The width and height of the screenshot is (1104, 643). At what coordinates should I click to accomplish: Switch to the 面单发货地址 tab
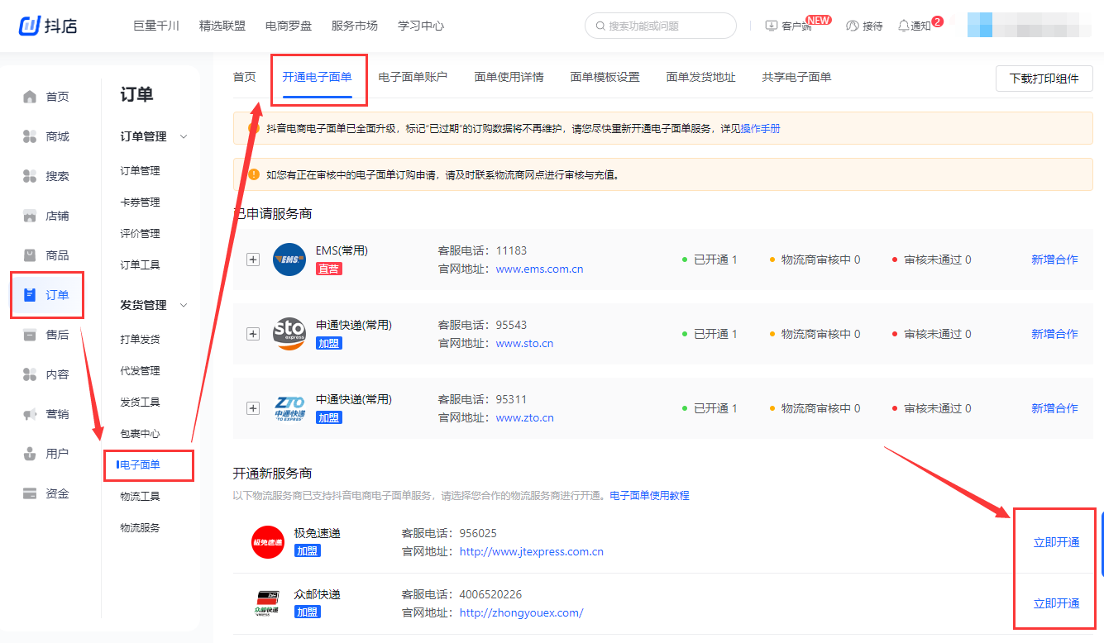(701, 77)
